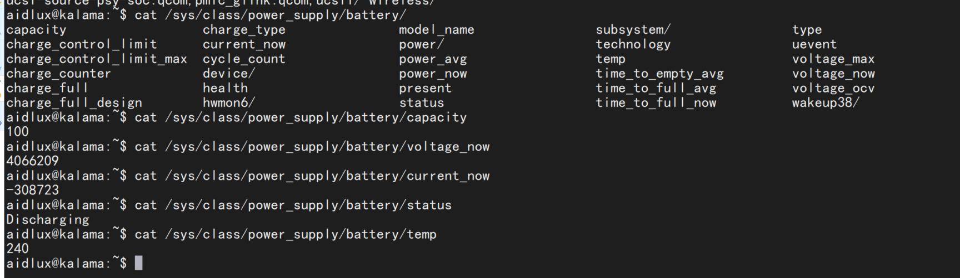Click the voltage output value 4066209
Image resolution: width=960 pixels, height=278 pixels.
[32, 161]
